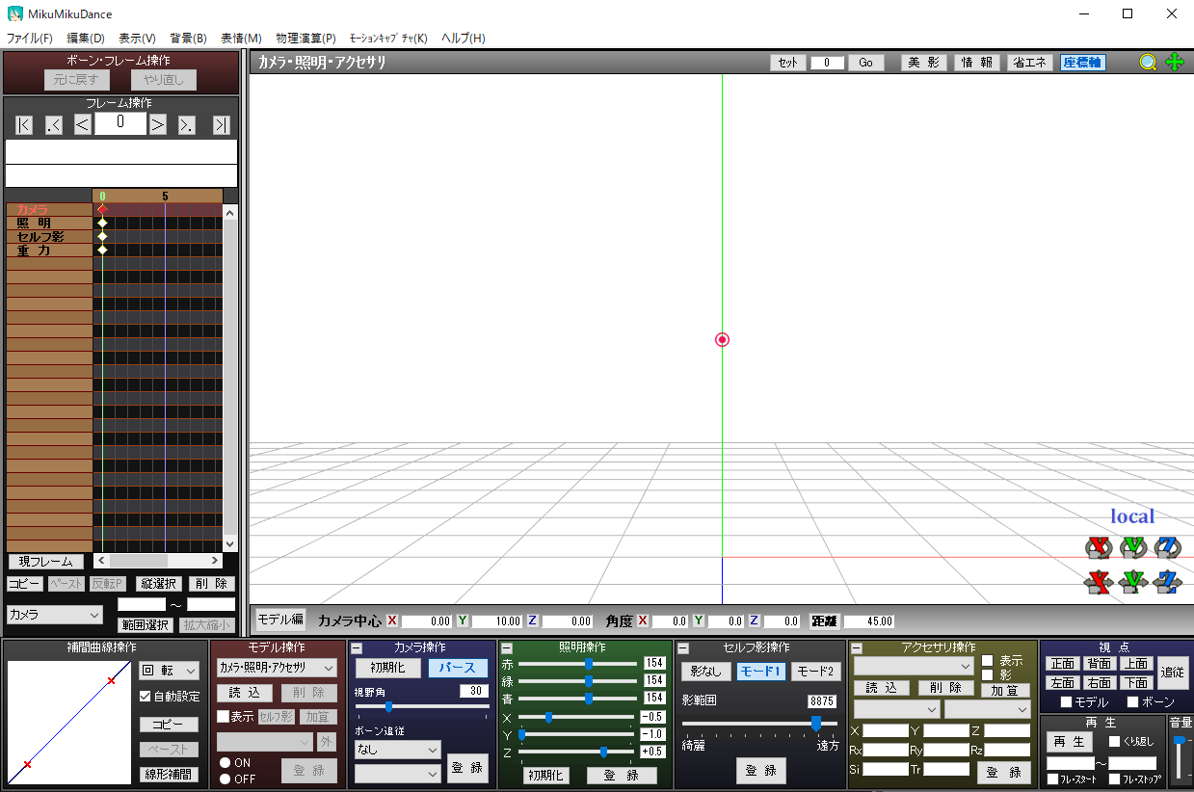
Task: Jump to first frame with the |< icon
Action: [22, 123]
